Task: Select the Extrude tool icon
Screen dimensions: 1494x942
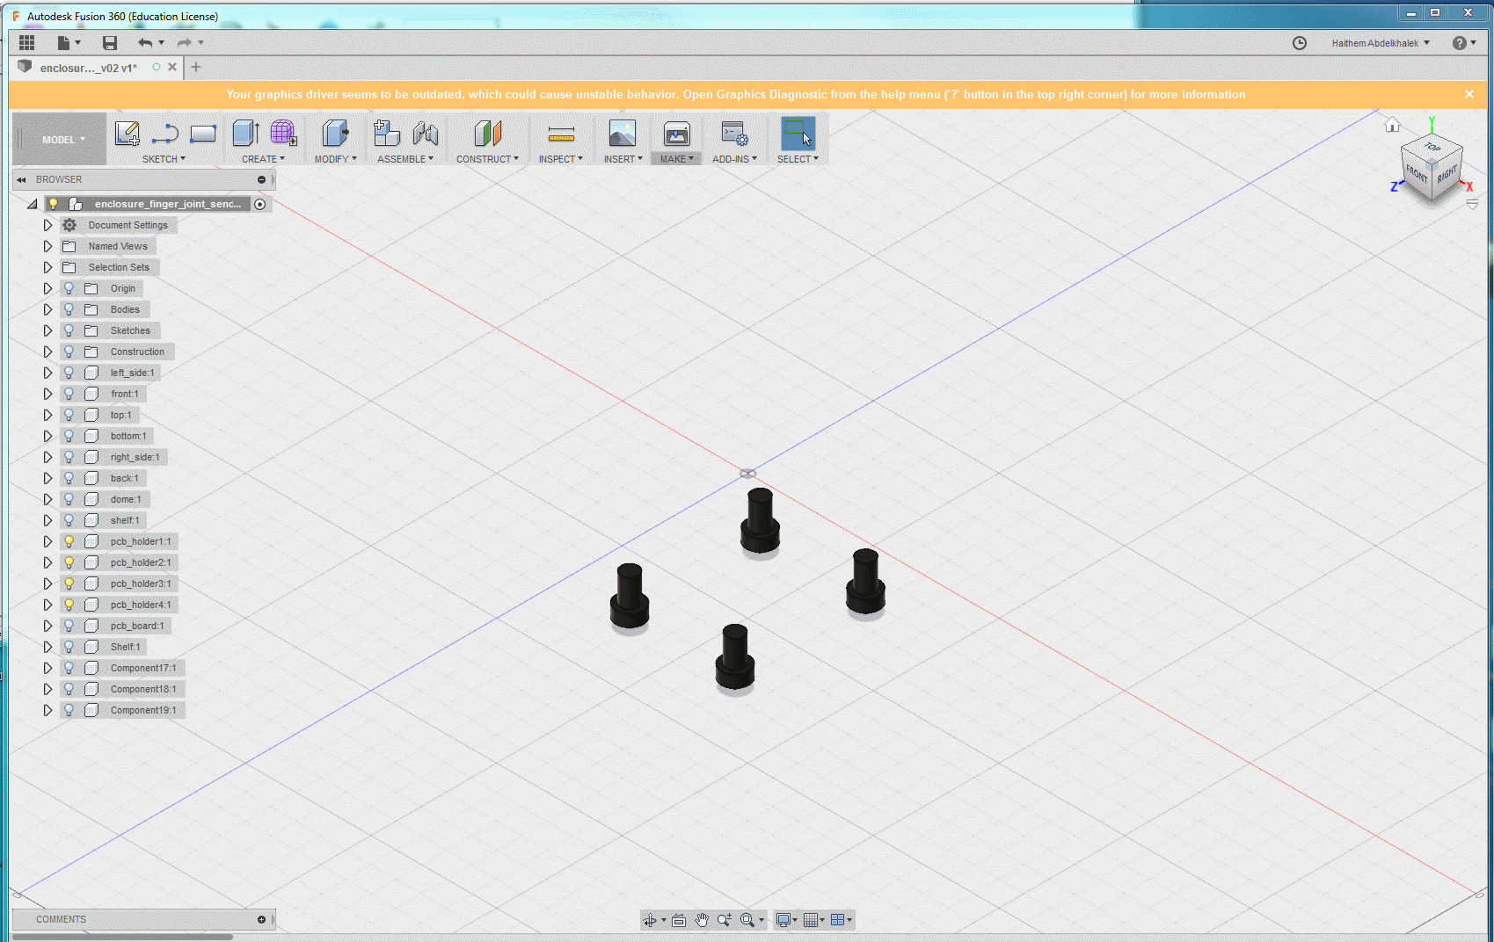Action: 245,134
